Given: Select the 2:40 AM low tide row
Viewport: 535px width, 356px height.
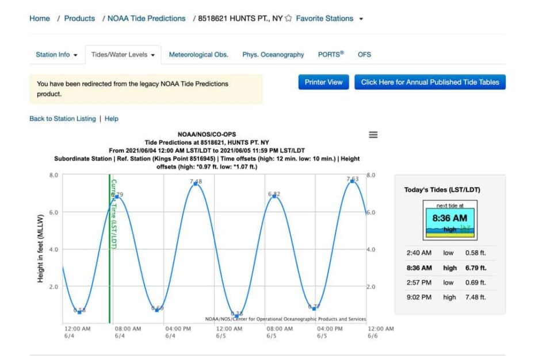Looking at the screenshot, I should pyautogui.click(x=450, y=253).
